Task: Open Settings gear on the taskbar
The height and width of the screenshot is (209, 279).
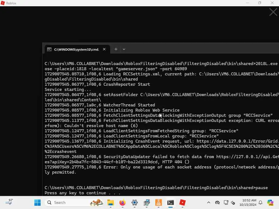Action: tap(135, 202)
